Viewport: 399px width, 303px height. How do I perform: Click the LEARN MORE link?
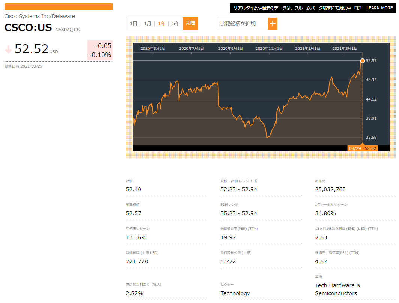coord(379,8)
